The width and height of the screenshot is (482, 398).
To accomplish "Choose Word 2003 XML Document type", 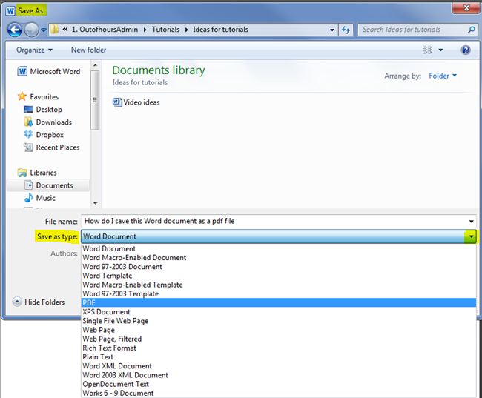I will (x=279, y=375).
